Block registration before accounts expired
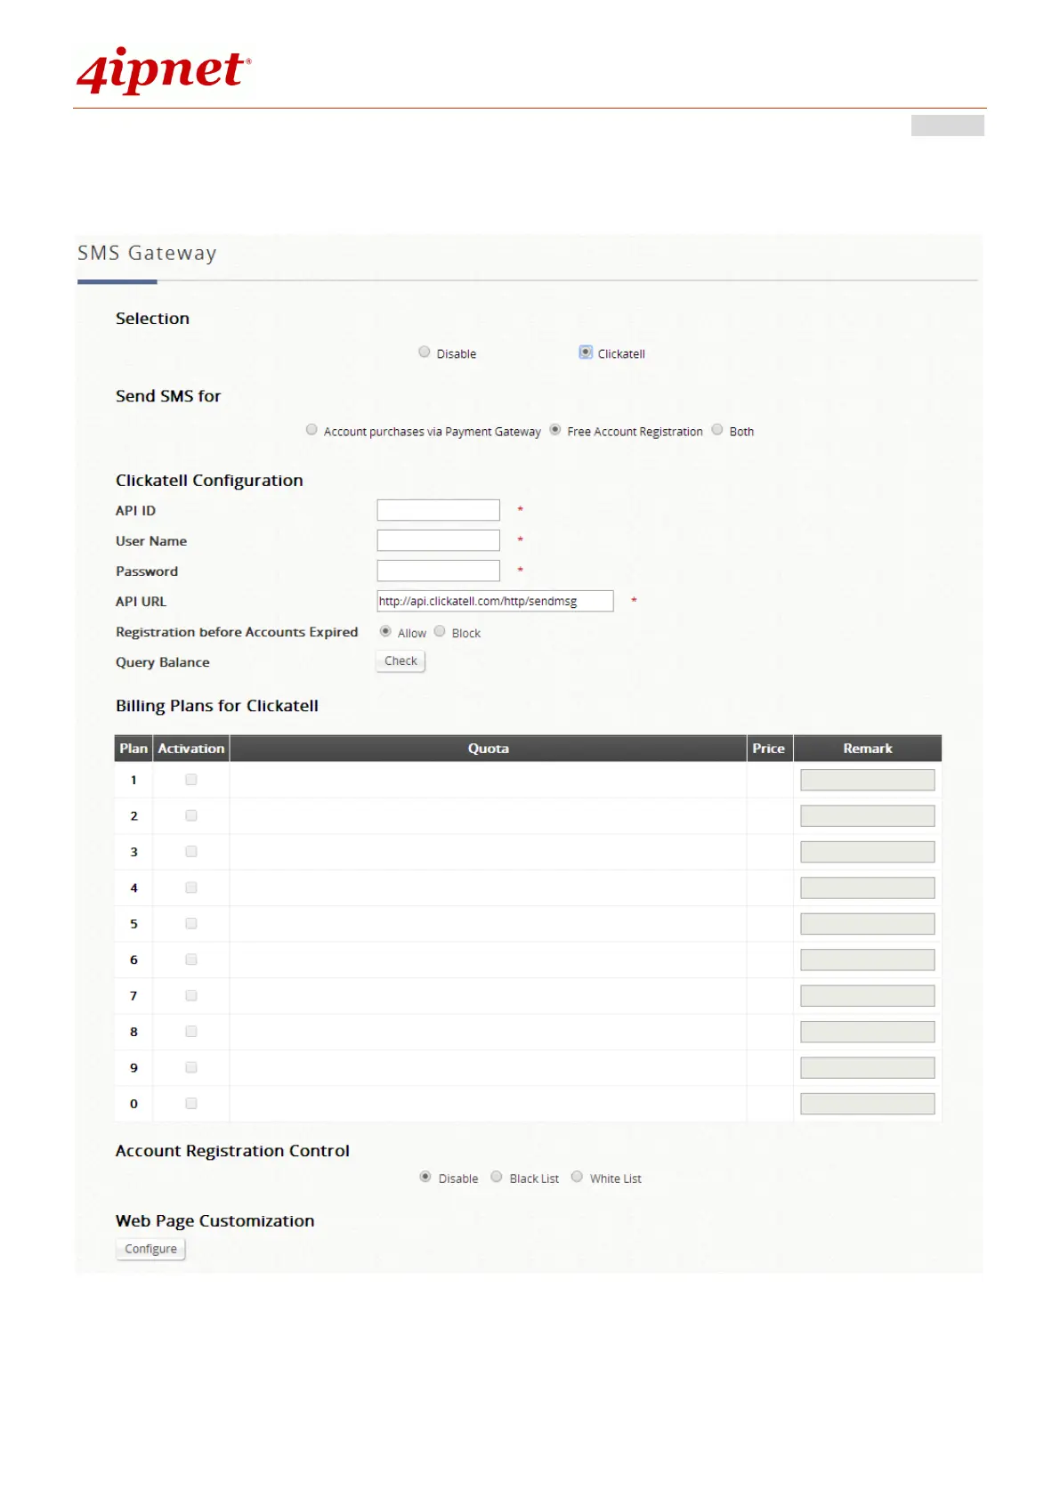Screen dimensions: 1060x1499 (440, 632)
